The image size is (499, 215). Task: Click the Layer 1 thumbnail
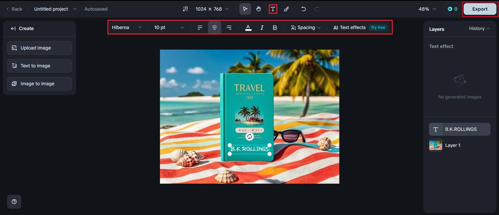[435, 145]
